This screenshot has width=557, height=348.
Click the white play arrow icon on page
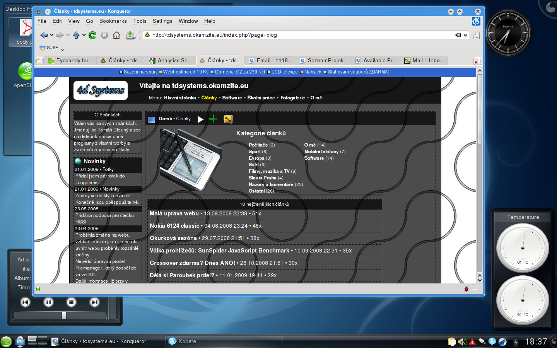coord(200,119)
